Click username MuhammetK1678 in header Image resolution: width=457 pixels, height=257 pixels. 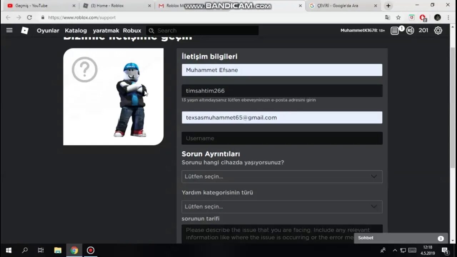click(362, 31)
